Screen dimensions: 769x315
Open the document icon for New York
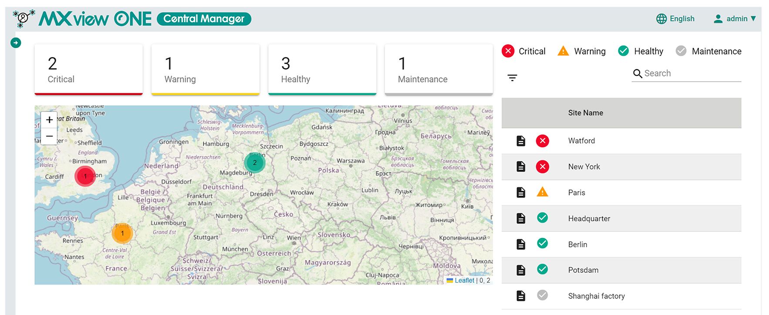coord(521,166)
